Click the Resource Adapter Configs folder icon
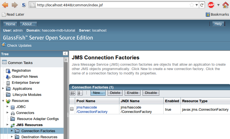The image size is (230, 139). click(x=13, y=119)
